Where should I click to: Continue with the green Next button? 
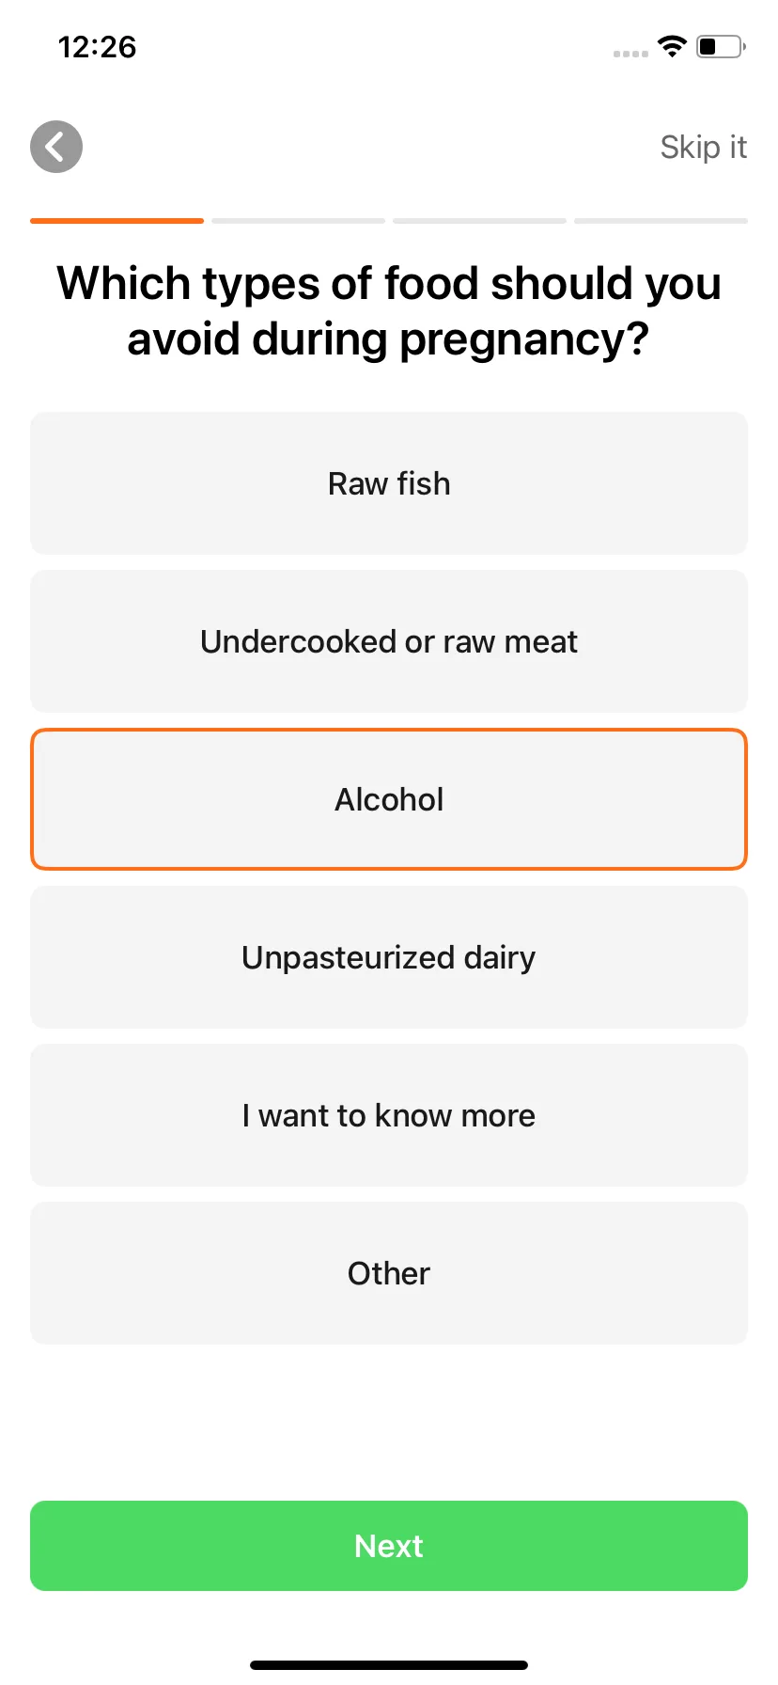pyautogui.click(x=389, y=1546)
